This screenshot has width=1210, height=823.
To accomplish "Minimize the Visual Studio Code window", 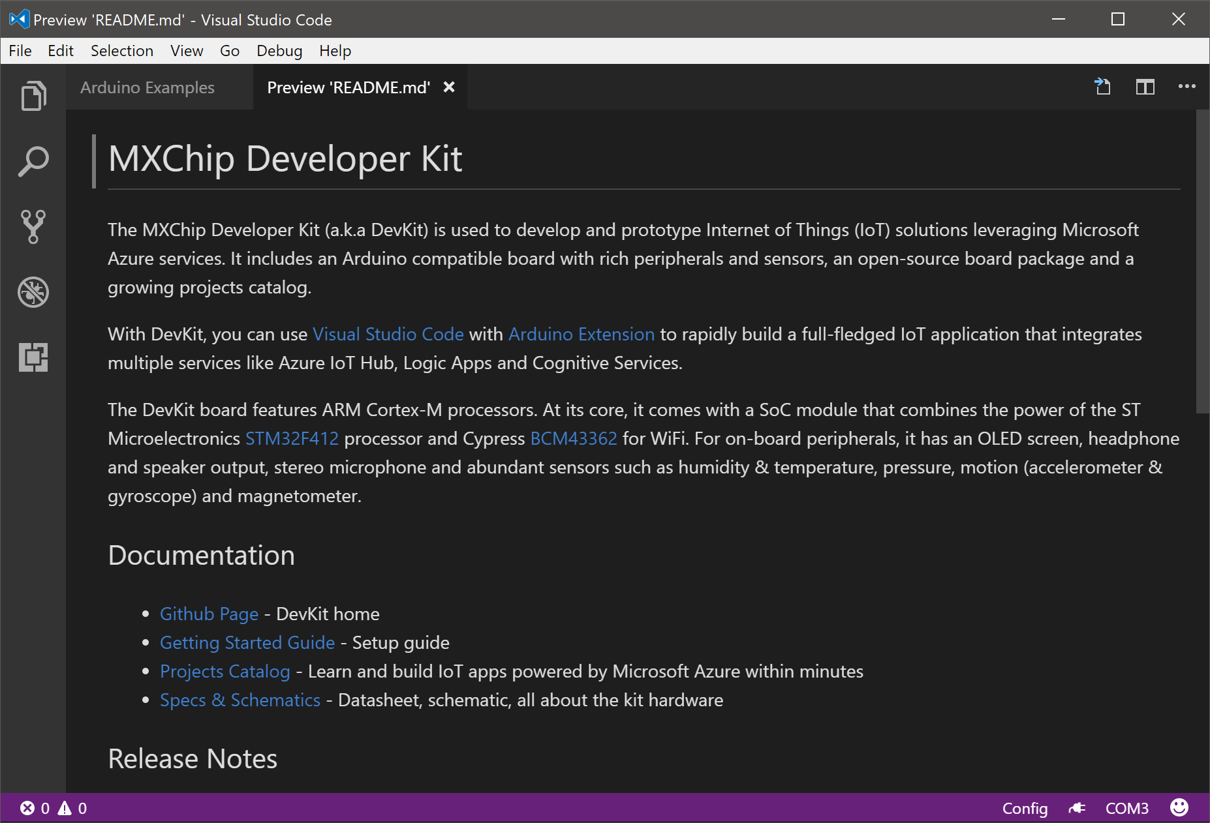I will (1059, 19).
